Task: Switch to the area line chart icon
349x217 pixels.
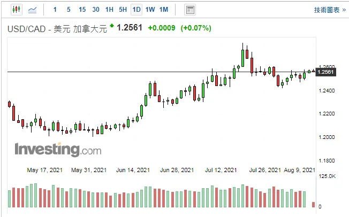Action: point(32,10)
